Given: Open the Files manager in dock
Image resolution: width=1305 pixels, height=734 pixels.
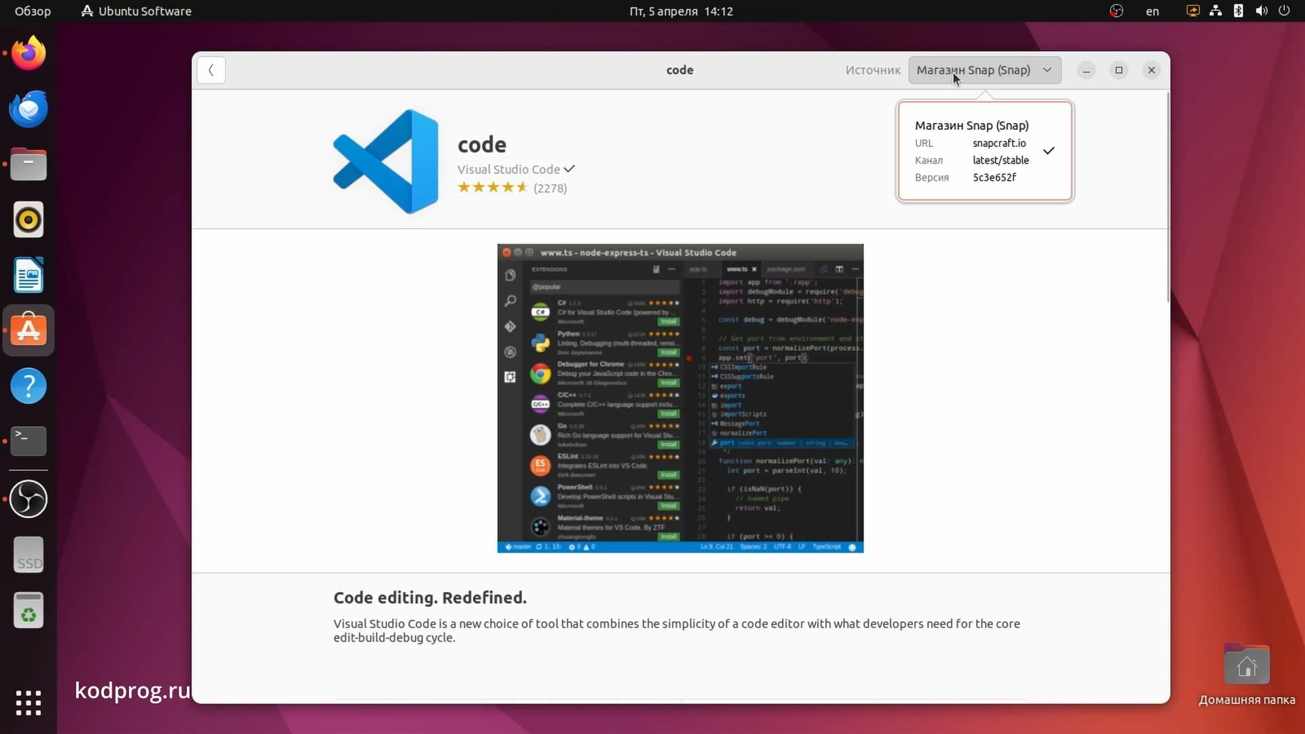Looking at the screenshot, I should pyautogui.click(x=29, y=164).
